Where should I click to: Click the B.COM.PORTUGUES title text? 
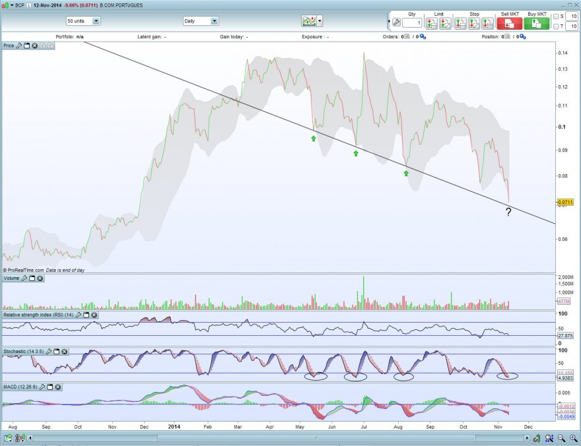[121, 5]
